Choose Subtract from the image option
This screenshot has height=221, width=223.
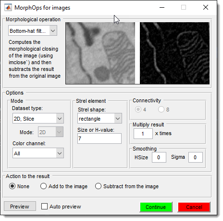tap(98, 186)
